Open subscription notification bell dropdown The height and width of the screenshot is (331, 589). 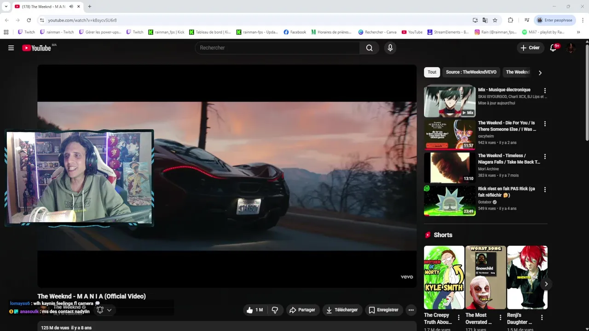coord(104,310)
